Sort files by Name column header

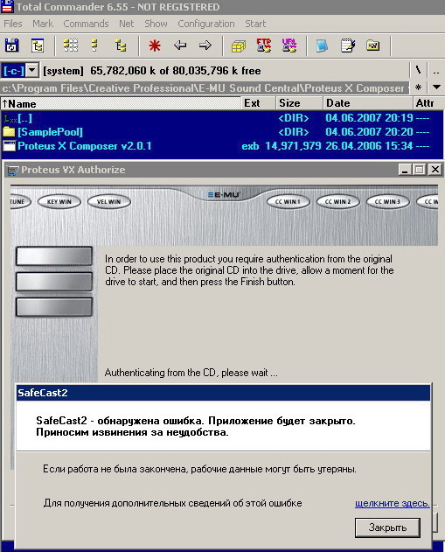click(x=121, y=103)
